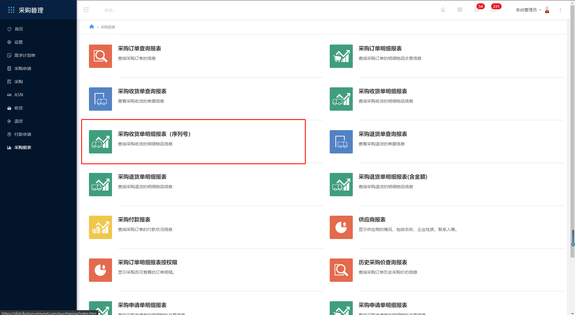This screenshot has width=575, height=315.
Task: Click description 查询采购订单的付款状况信息
Action: pyautogui.click(x=145, y=229)
